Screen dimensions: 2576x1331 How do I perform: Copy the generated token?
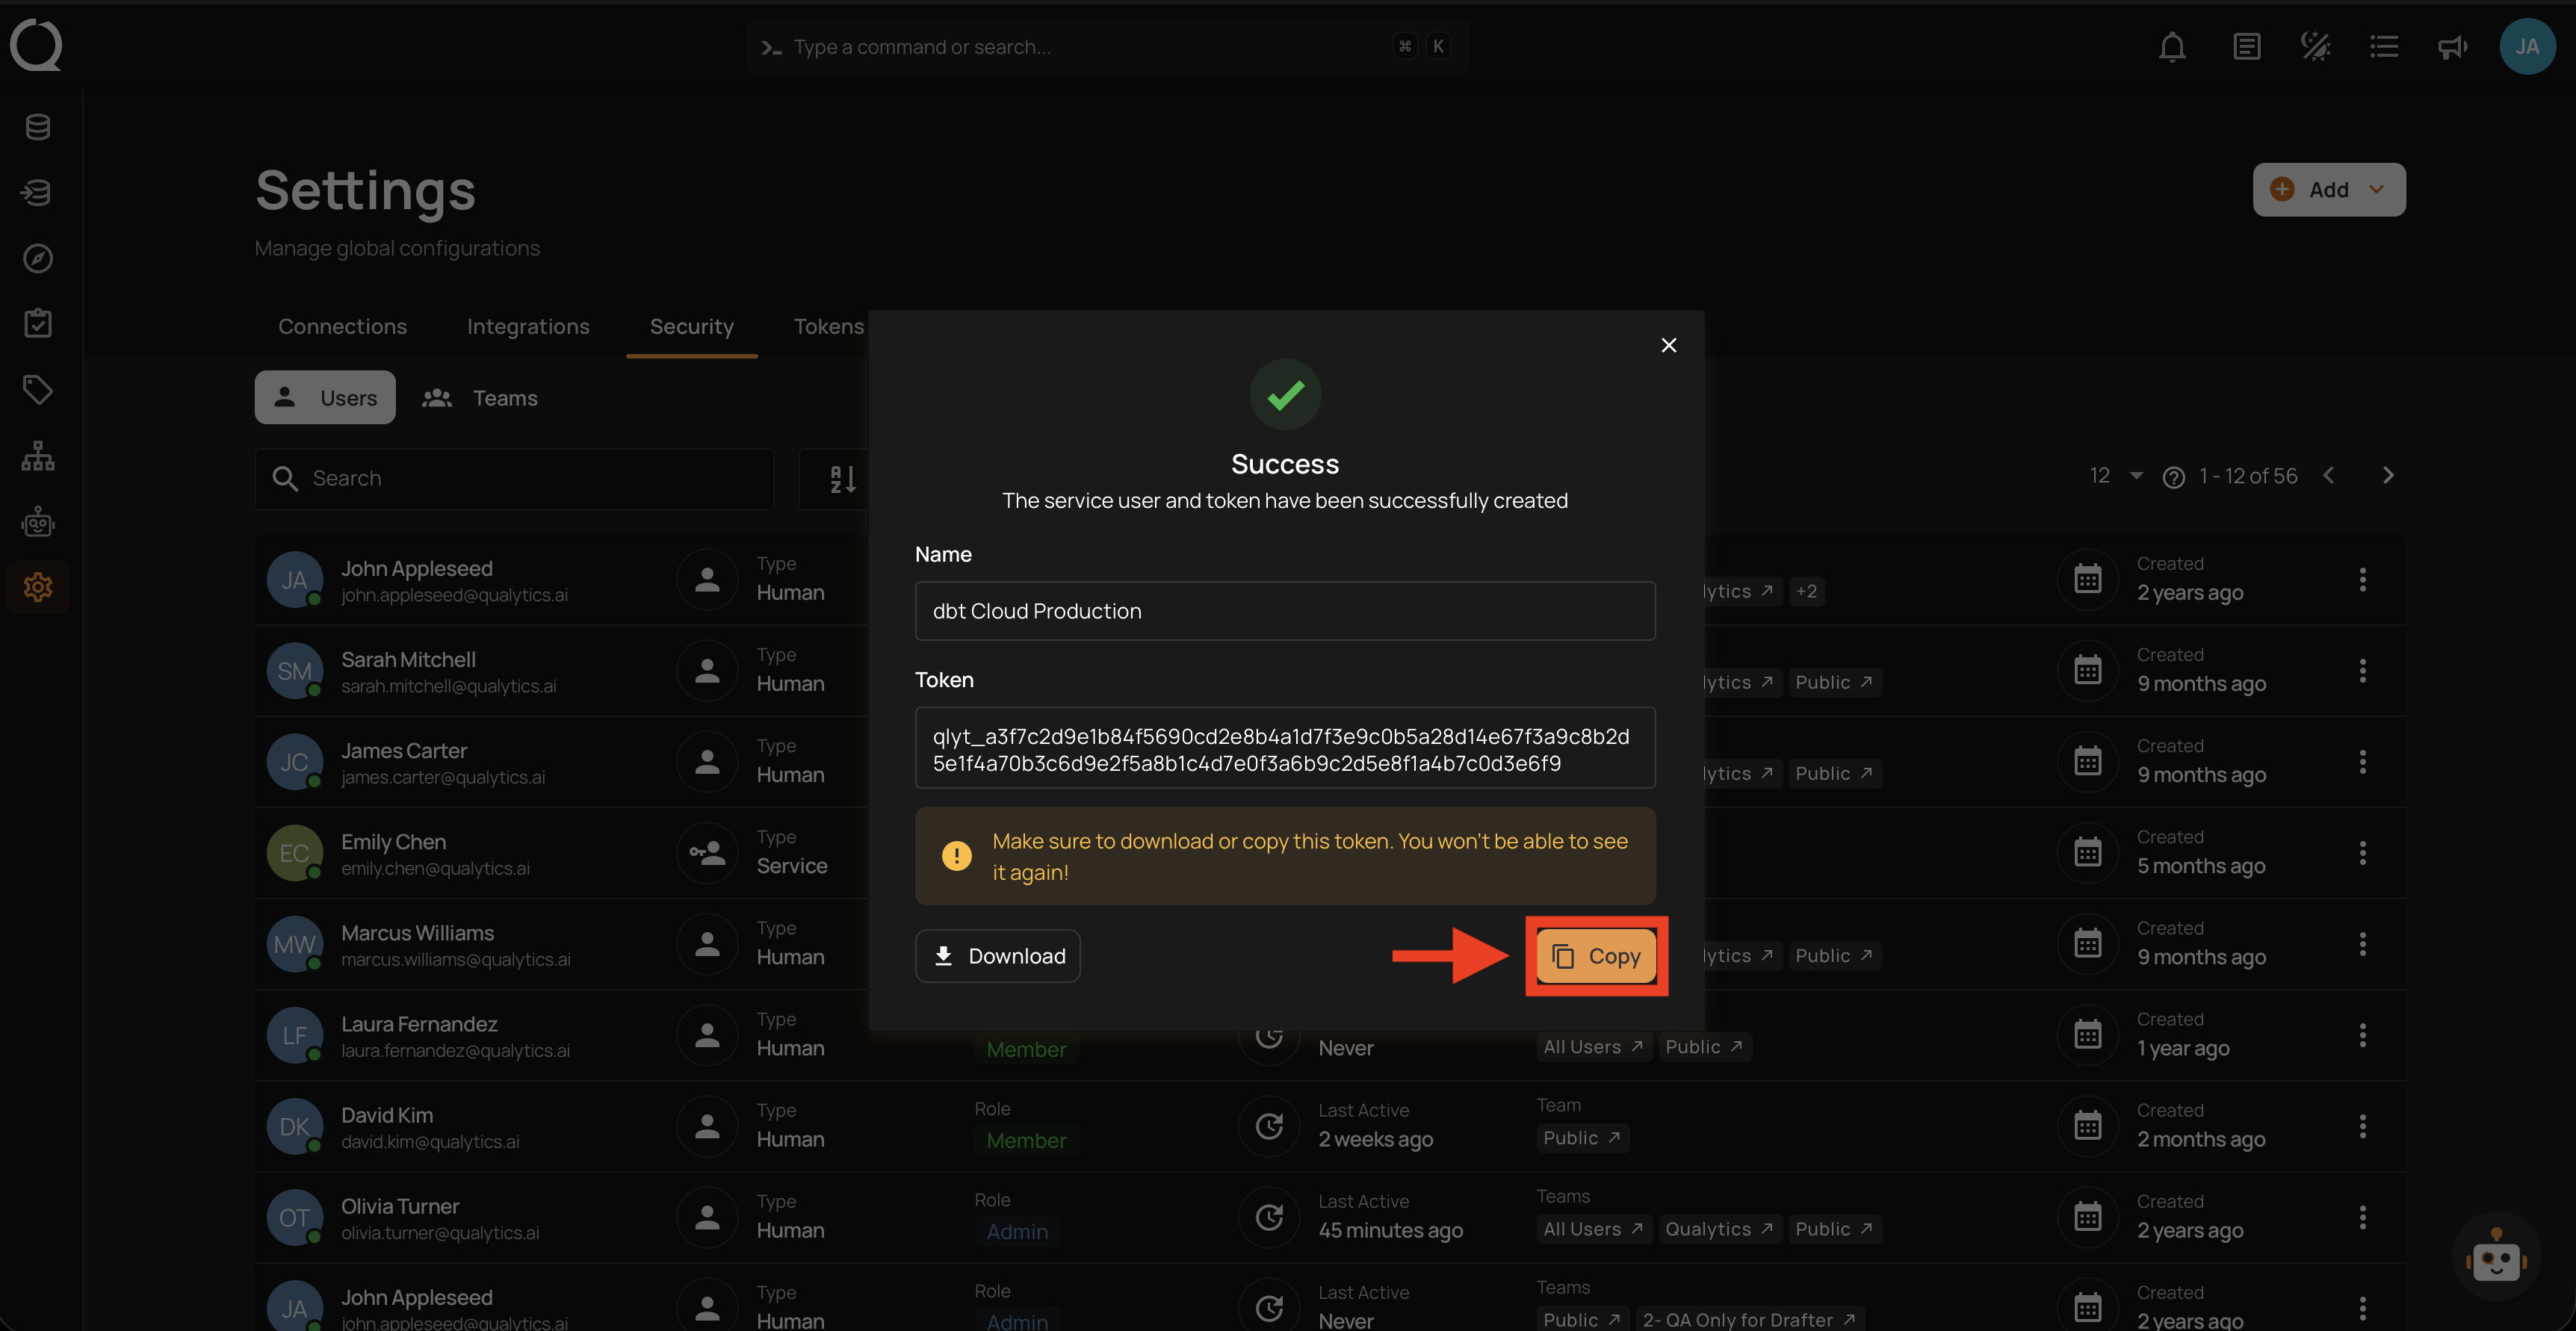(x=1596, y=956)
